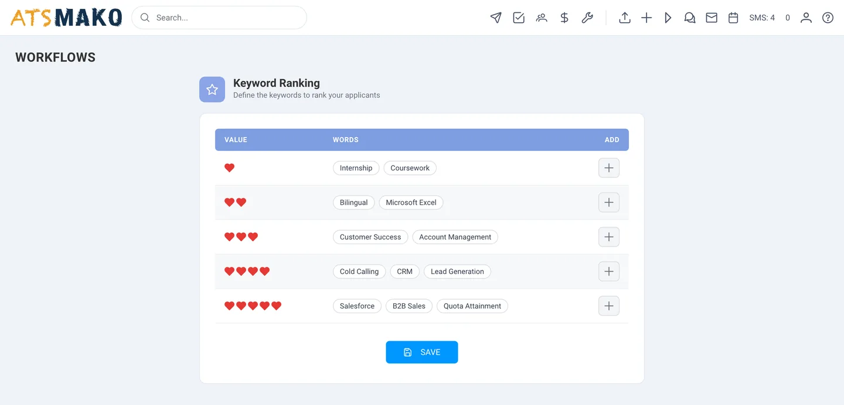Viewport: 844px width, 405px height.
Task: Click the ATS MAKO logo
Action: click(66, 18)
